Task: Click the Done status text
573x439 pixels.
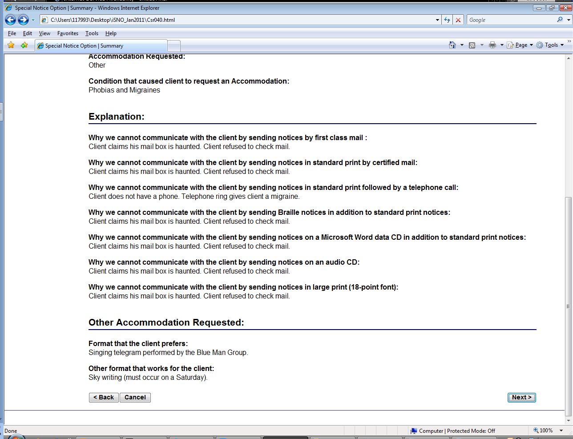Action: pyautogui.click(x=11, y=431)
